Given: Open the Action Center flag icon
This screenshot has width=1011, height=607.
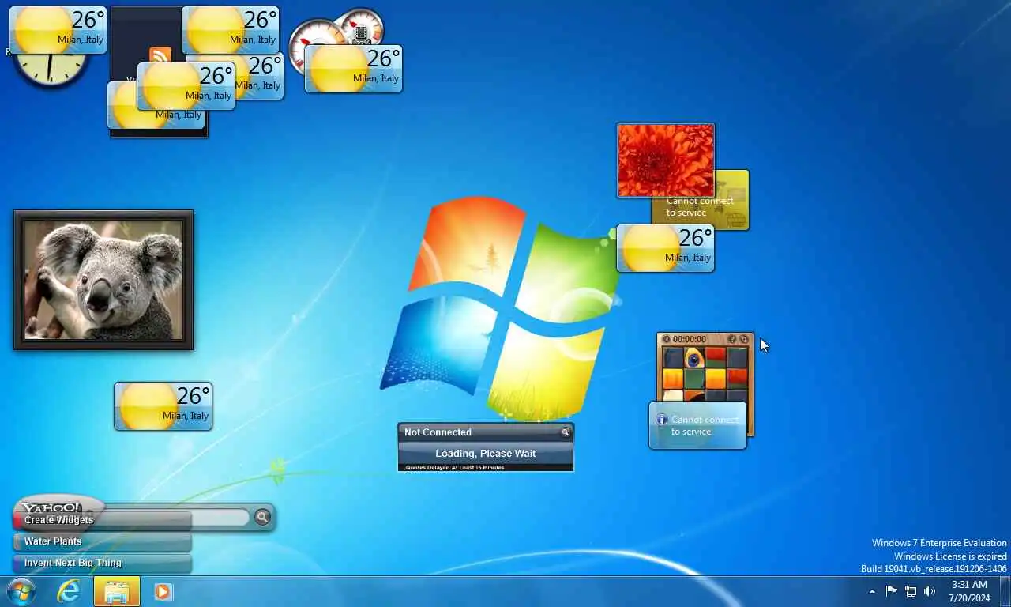Looking at the screenshot, I should (891, 591).
